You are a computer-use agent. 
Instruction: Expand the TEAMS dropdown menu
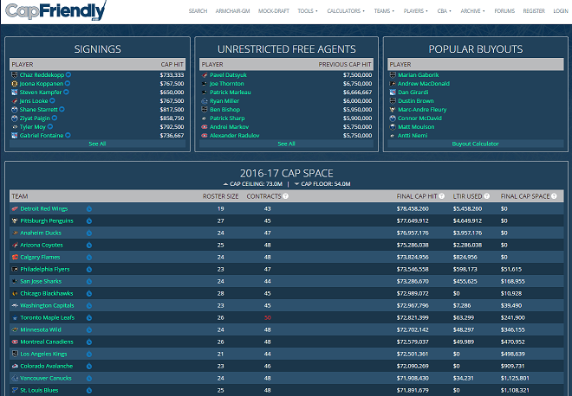point(384,11)
